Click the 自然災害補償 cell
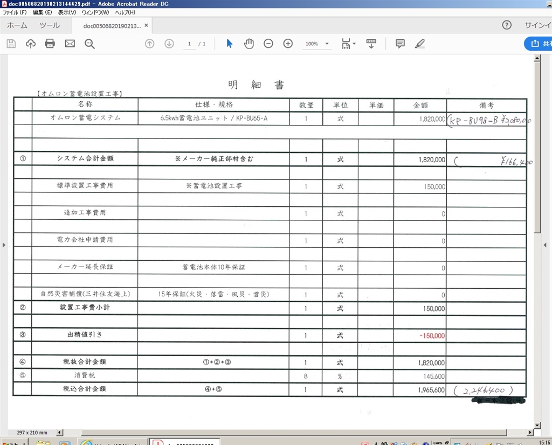552x445 pixels. click(85, 294)
